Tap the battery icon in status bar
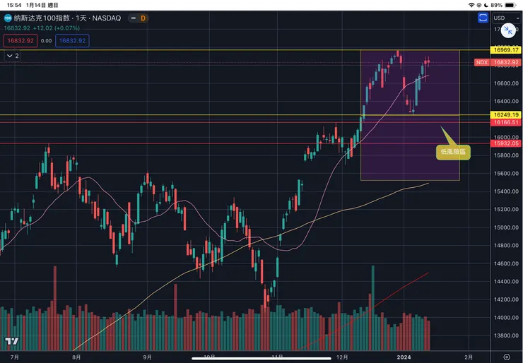The width and height of the screenshot is (523, 363). point(512,5)
